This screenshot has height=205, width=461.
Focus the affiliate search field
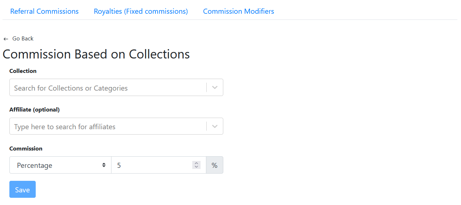click(x=107, y=126)
